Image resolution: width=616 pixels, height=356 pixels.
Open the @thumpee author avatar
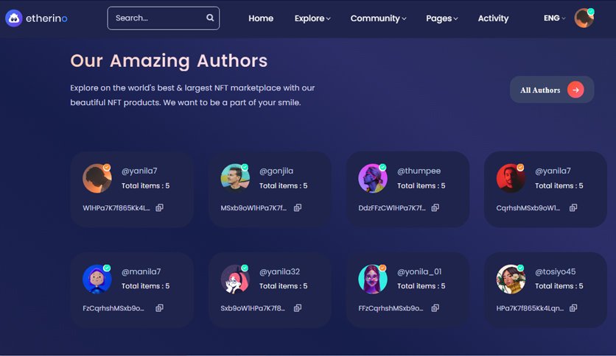(373, 179)
